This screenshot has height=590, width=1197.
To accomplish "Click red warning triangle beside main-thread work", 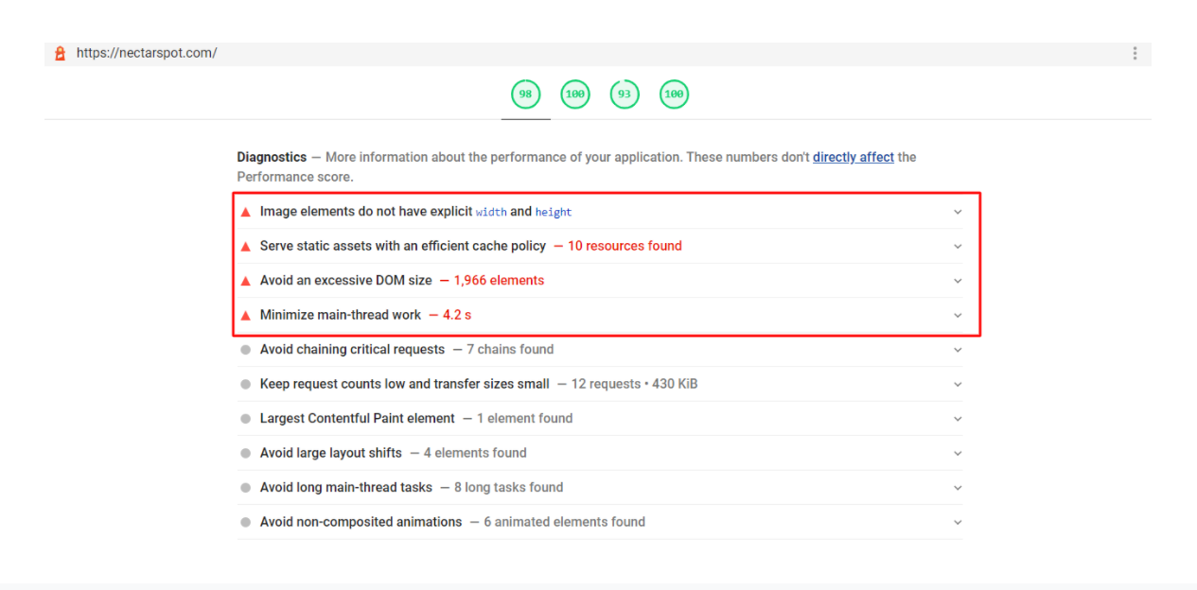I will pyautogui.click(x=246, y=315).
